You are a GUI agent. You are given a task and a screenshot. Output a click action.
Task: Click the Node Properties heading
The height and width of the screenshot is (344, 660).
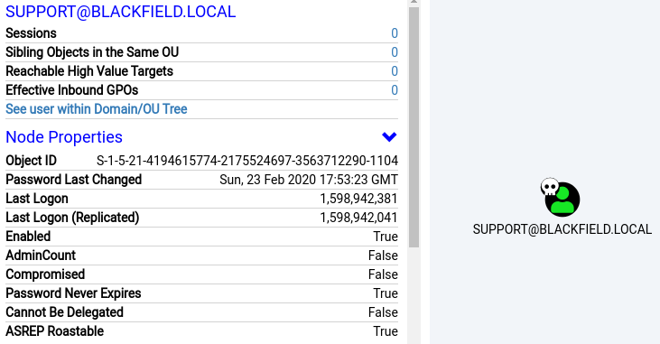click(64, 137)
